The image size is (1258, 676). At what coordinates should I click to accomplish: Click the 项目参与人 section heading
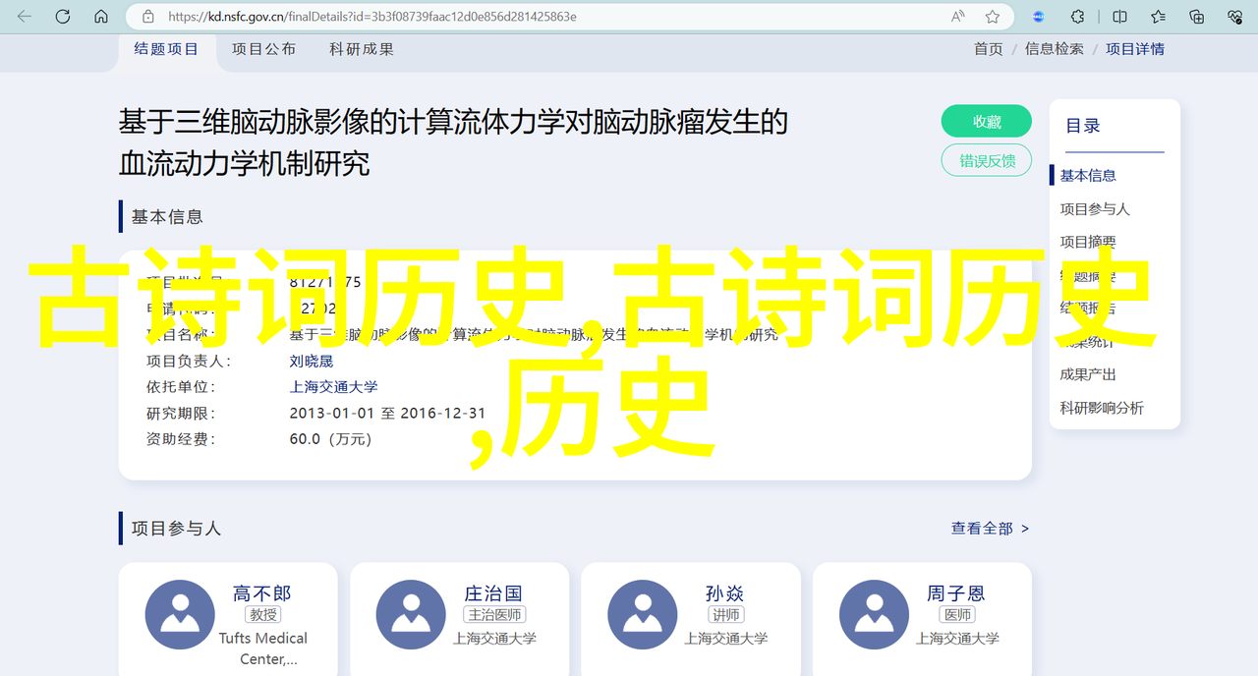click(176, 529)
